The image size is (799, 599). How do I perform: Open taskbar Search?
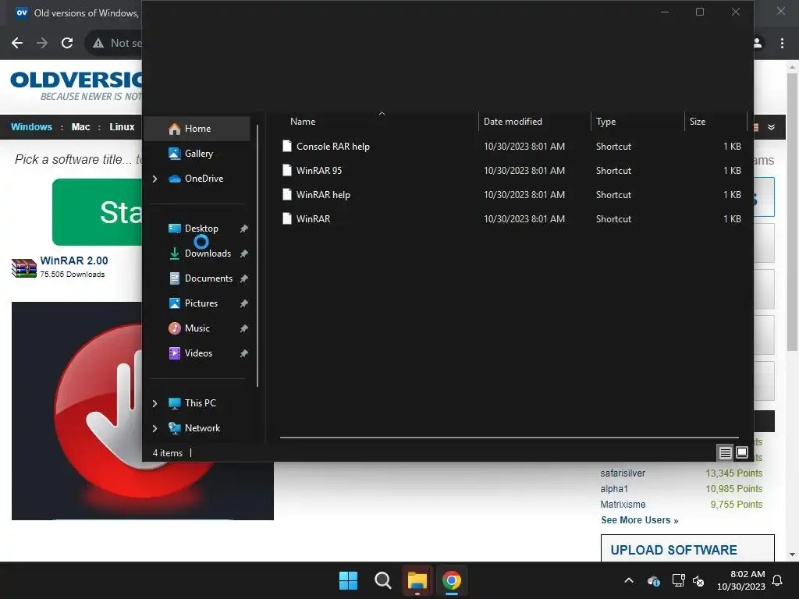click(382, 580)
